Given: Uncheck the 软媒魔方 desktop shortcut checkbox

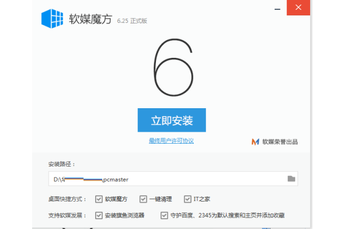Looking at the screenshot, I should (x=99, y=199).
